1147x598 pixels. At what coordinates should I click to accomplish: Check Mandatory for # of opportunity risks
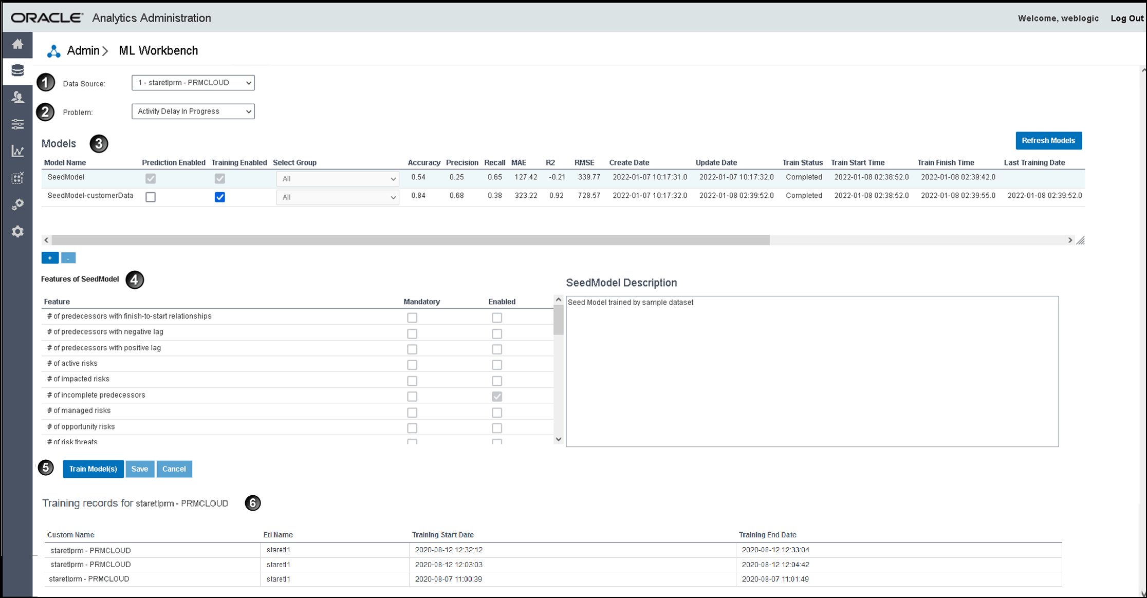tap(412, 428)
